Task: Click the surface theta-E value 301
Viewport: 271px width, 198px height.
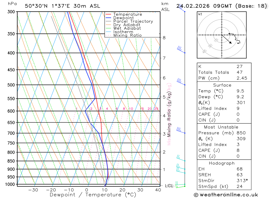Action: click(241, 103)
